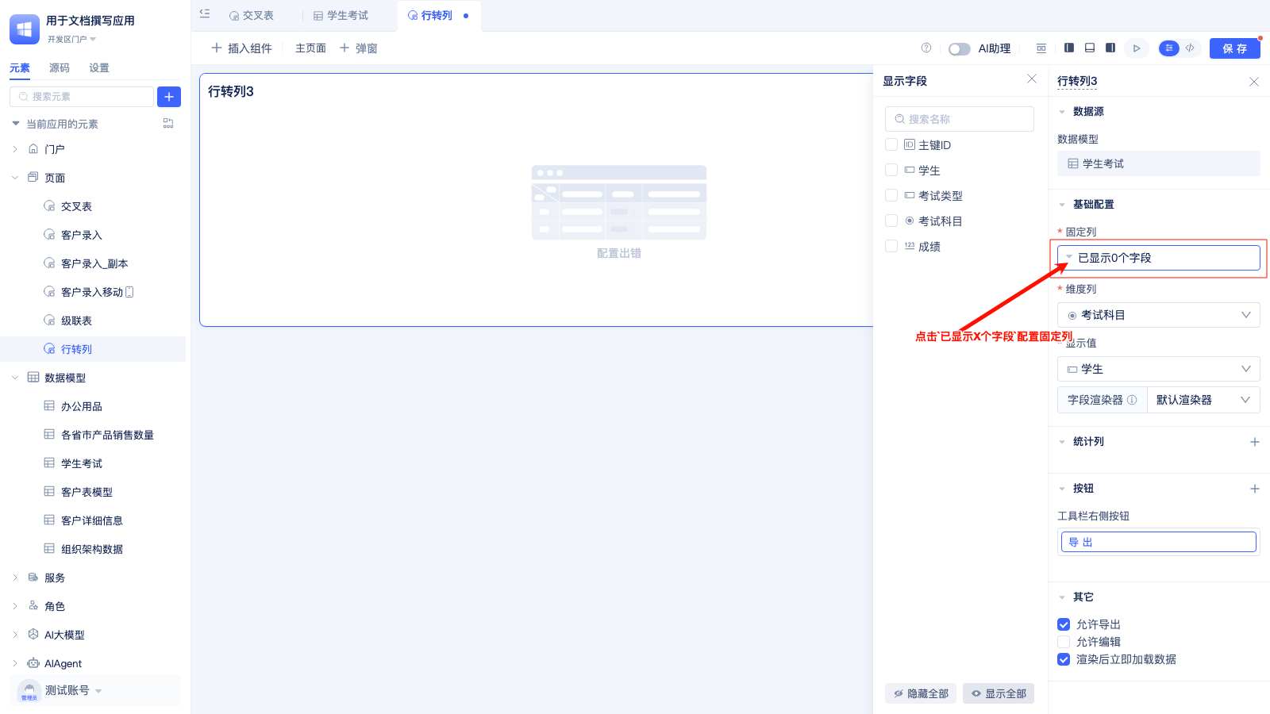Click the 搜索元素 search field
This screenshot has height=714, width=1270.
82,97
